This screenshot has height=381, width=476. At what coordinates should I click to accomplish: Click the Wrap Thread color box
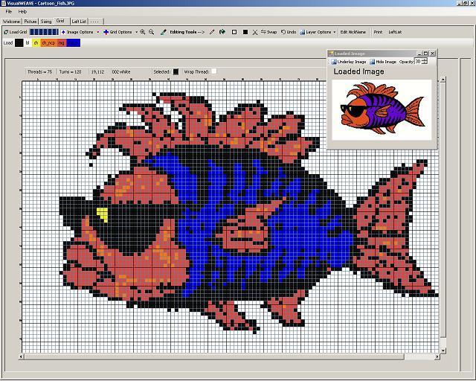(x=213, y=71)
